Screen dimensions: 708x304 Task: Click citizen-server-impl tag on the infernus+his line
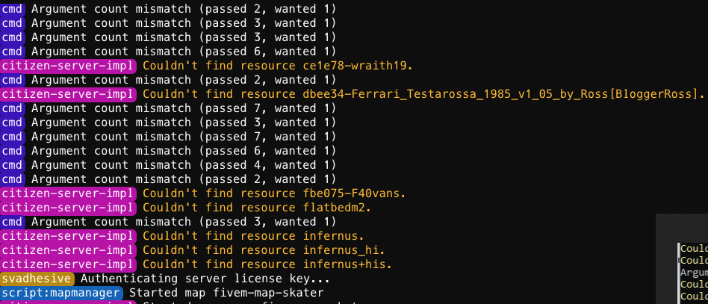coord(69,264)
